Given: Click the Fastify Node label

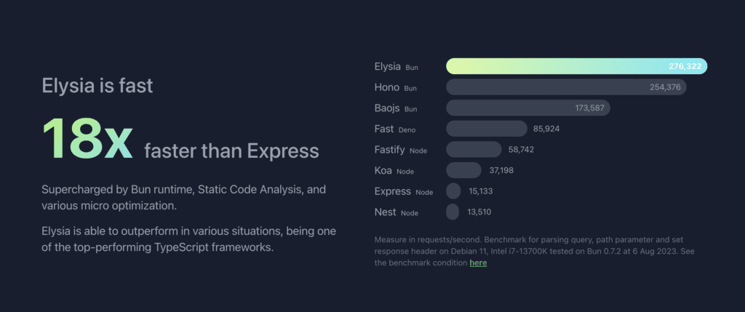Looking at the screenshot, I should 401,150.
